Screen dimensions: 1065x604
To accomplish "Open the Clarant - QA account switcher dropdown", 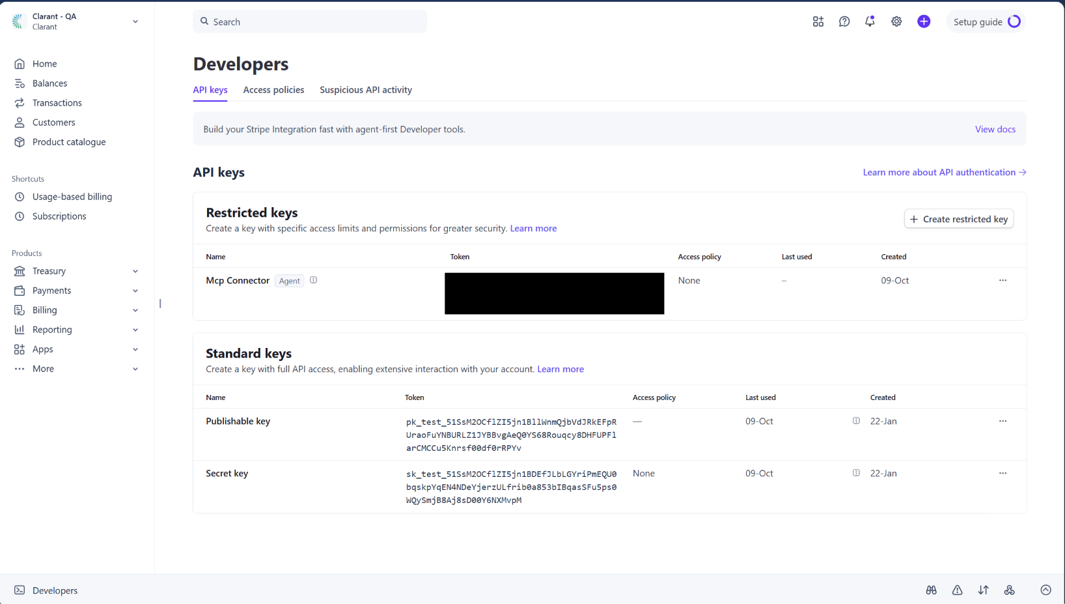I will coord(76,22).
